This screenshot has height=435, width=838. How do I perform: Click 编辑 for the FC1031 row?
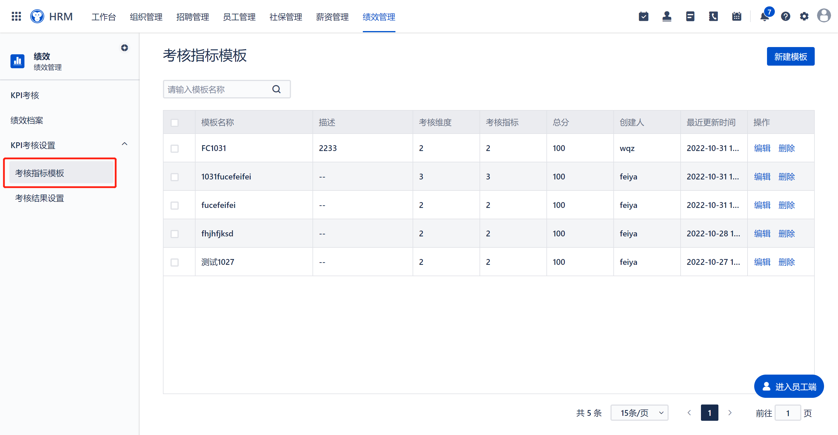click(762, 148)
